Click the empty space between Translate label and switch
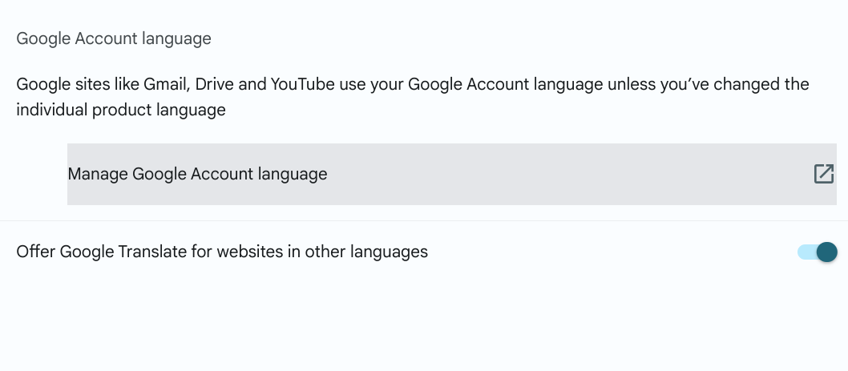848x371 pixels. [x=609, y=252]
